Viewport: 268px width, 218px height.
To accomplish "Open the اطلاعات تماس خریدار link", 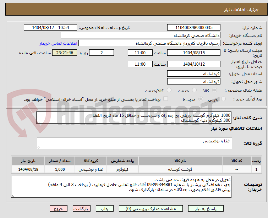I will pos(59,43).
